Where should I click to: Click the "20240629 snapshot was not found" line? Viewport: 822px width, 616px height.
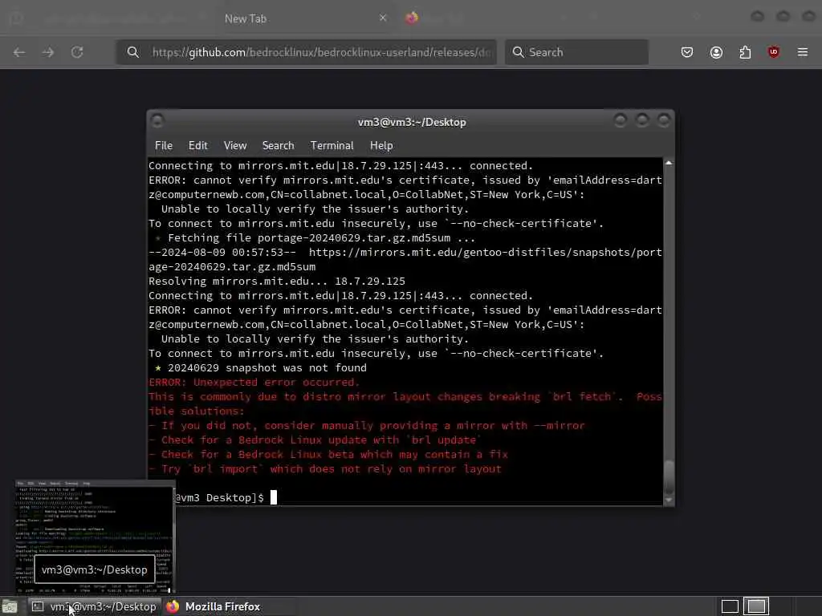pyautogui.click(x=267, y=367)
